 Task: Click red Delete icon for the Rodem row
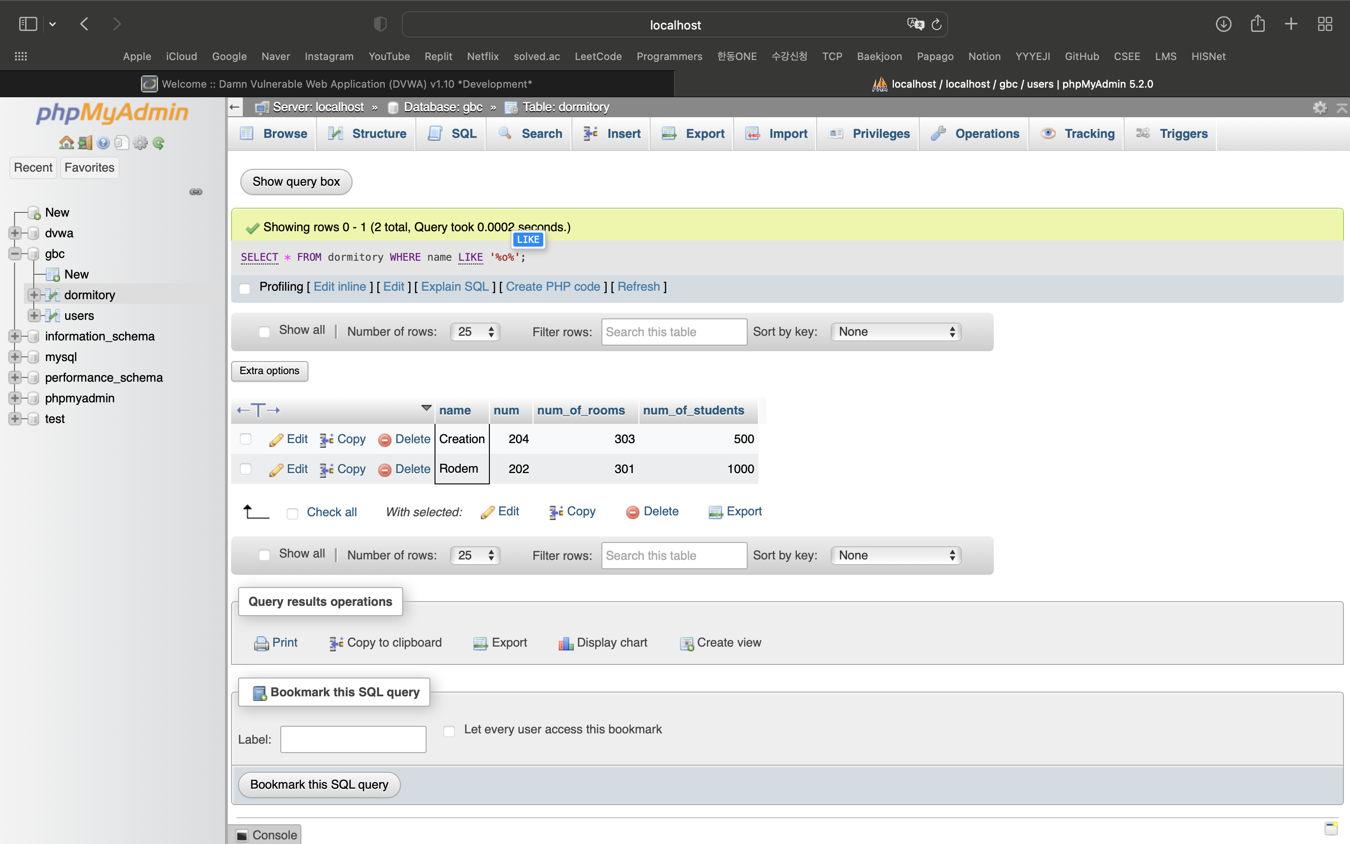pyautogui.click(x=384, y=470)
